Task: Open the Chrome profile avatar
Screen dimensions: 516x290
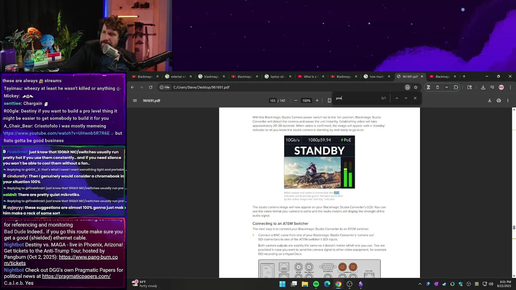Action: [x=501, y=87]
